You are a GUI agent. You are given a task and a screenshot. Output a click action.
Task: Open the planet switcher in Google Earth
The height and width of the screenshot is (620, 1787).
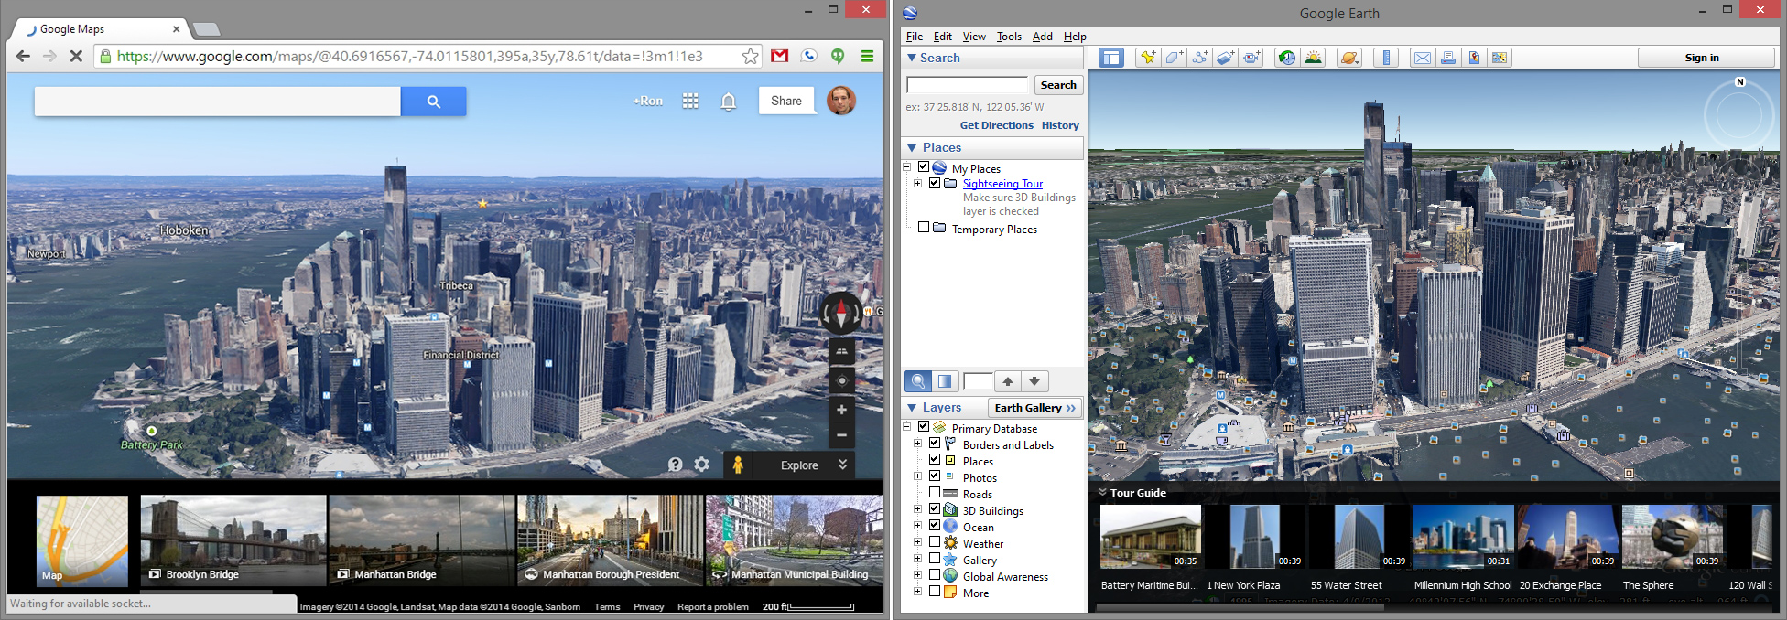[x=1349, y=58]
